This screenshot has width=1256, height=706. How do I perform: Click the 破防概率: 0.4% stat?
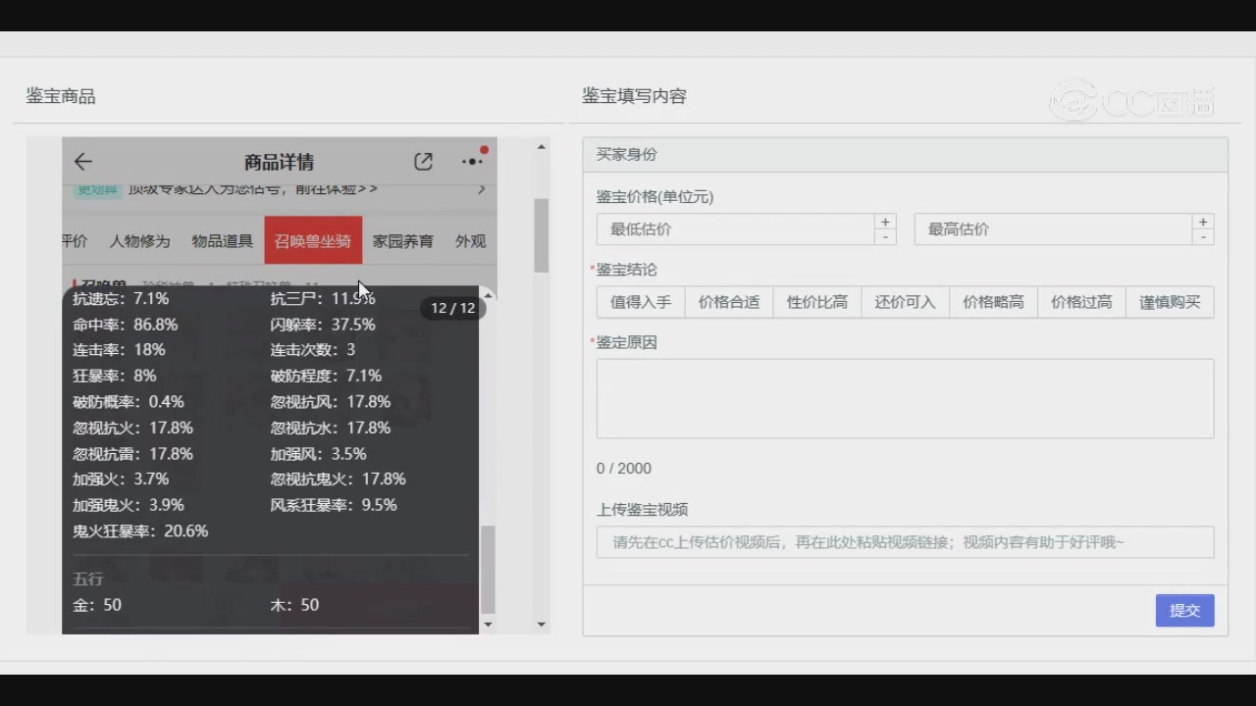click(x=129, y=402)
